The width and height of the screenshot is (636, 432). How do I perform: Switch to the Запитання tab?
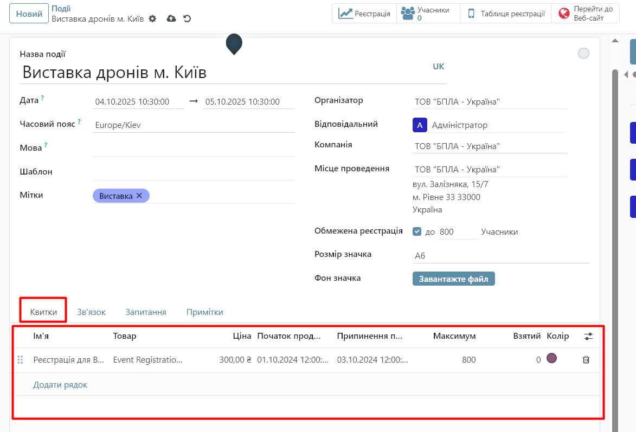[145, 312]
